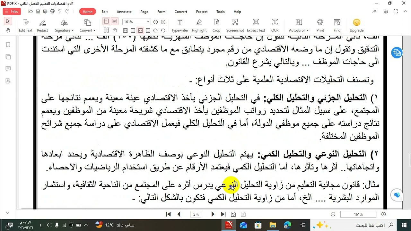Viewport: 411px width, 231px height.
Task: Click the page number field 5/6
Action: tap(196, 214)
